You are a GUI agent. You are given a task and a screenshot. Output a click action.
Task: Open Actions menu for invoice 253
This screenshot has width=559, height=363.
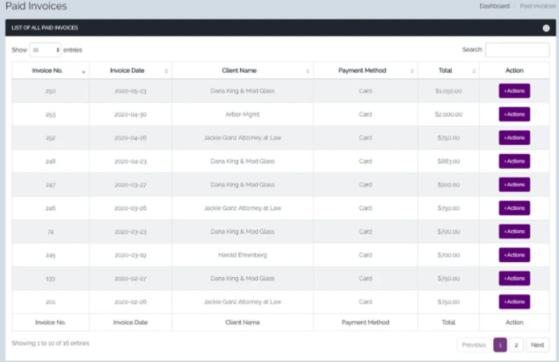514,114
